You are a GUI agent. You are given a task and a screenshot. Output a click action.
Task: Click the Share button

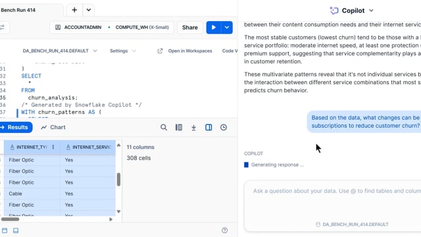(190, 28)
